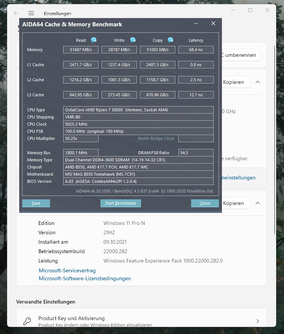
Task: Select the Memory latency value 68.4 ns
Action: (196, 50)
